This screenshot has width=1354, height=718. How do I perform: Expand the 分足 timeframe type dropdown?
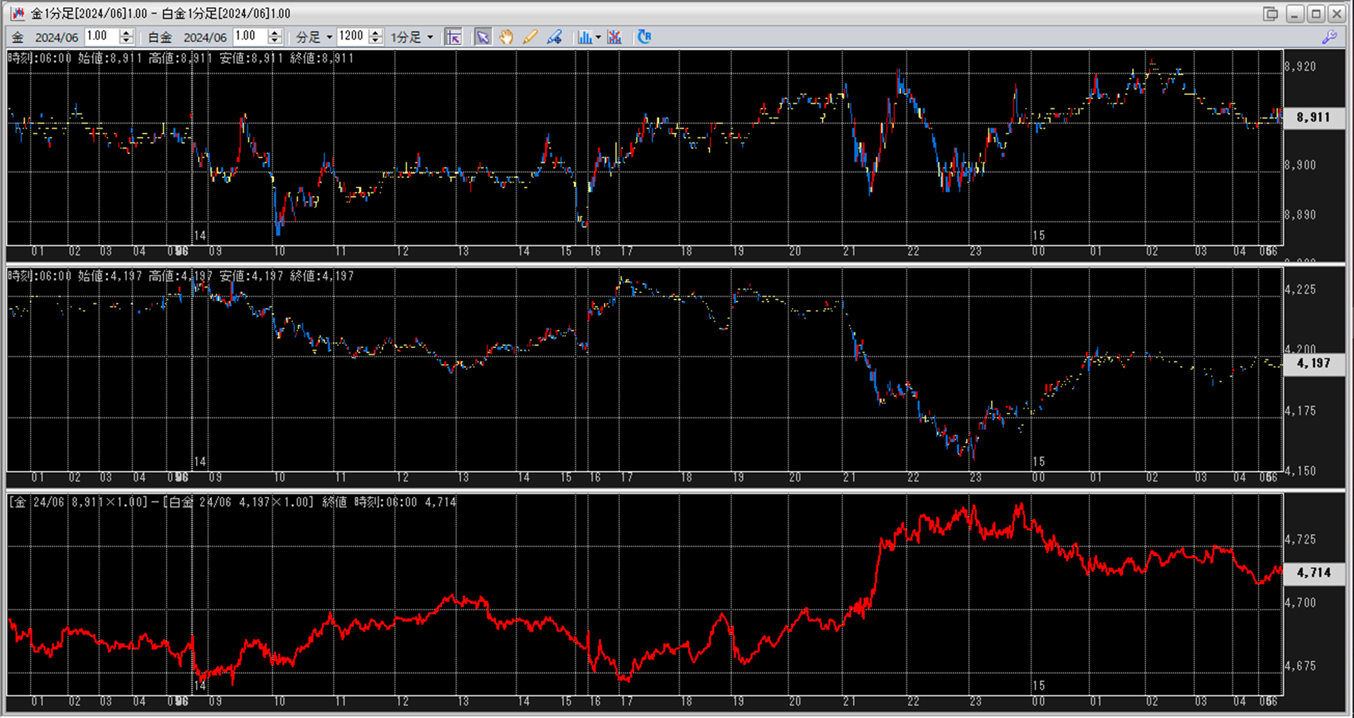[x=329, y=38]
